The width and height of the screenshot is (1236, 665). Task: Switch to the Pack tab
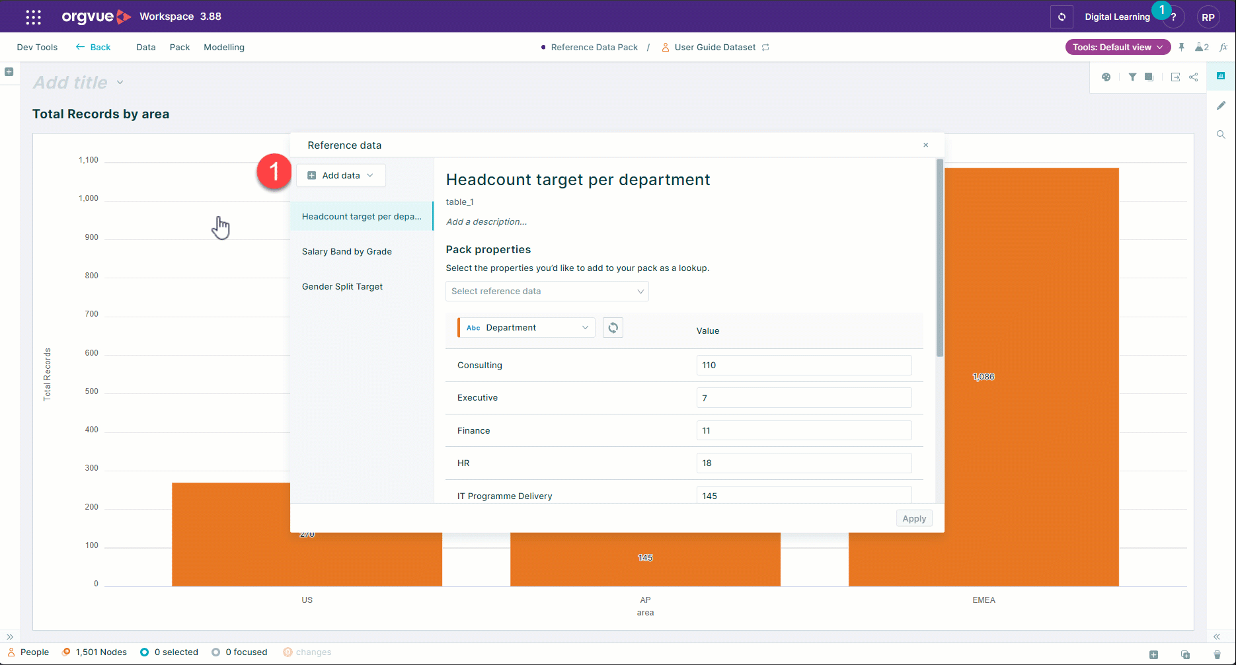179,47
